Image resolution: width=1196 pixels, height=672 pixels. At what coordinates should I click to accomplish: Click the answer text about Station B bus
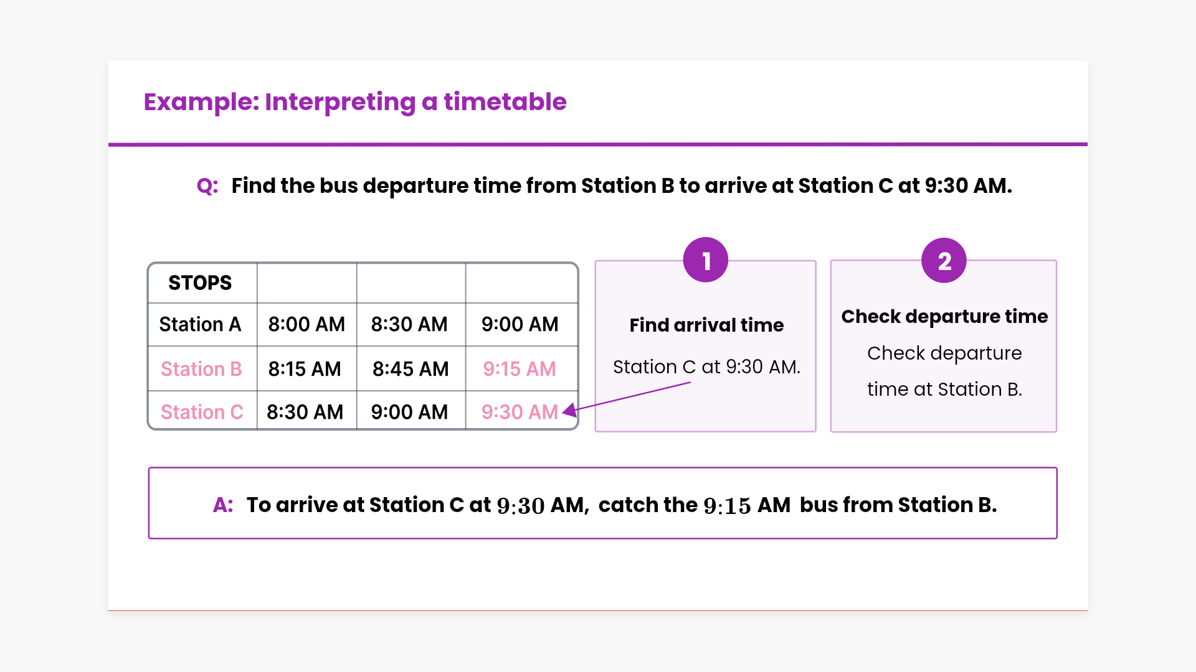pyautogui.click(x=621, y=505)
